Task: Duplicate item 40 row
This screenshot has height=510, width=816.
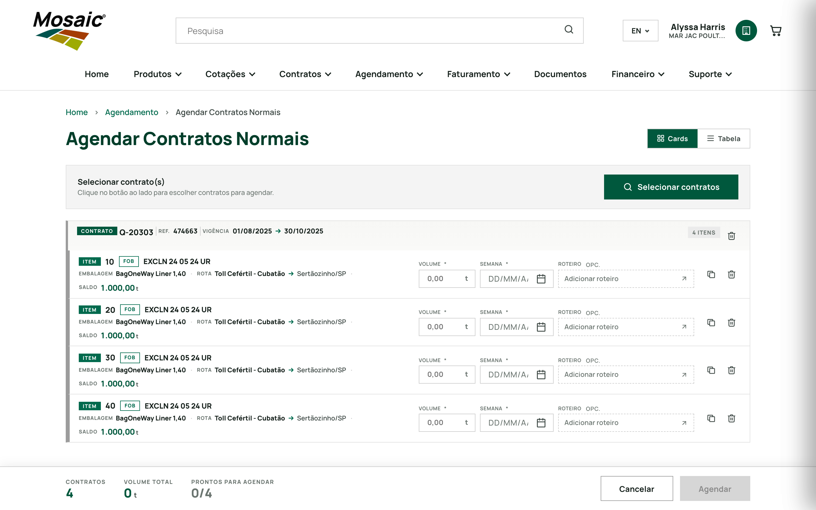Action: coord(711,418)
